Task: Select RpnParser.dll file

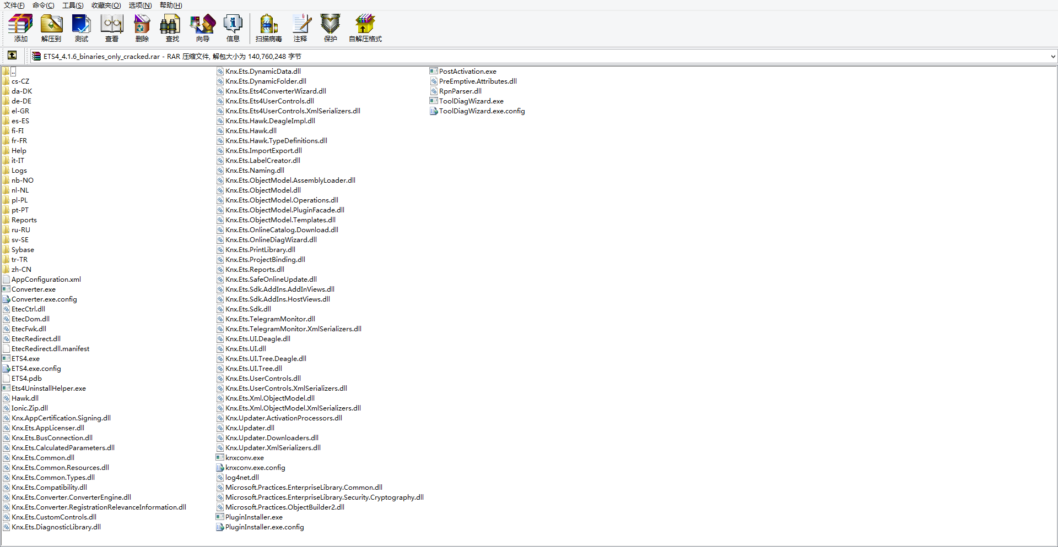Action: click(x=456, y=91)
